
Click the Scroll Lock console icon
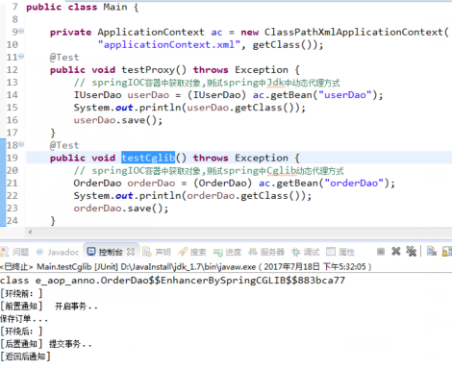click(x=447, y=252)
